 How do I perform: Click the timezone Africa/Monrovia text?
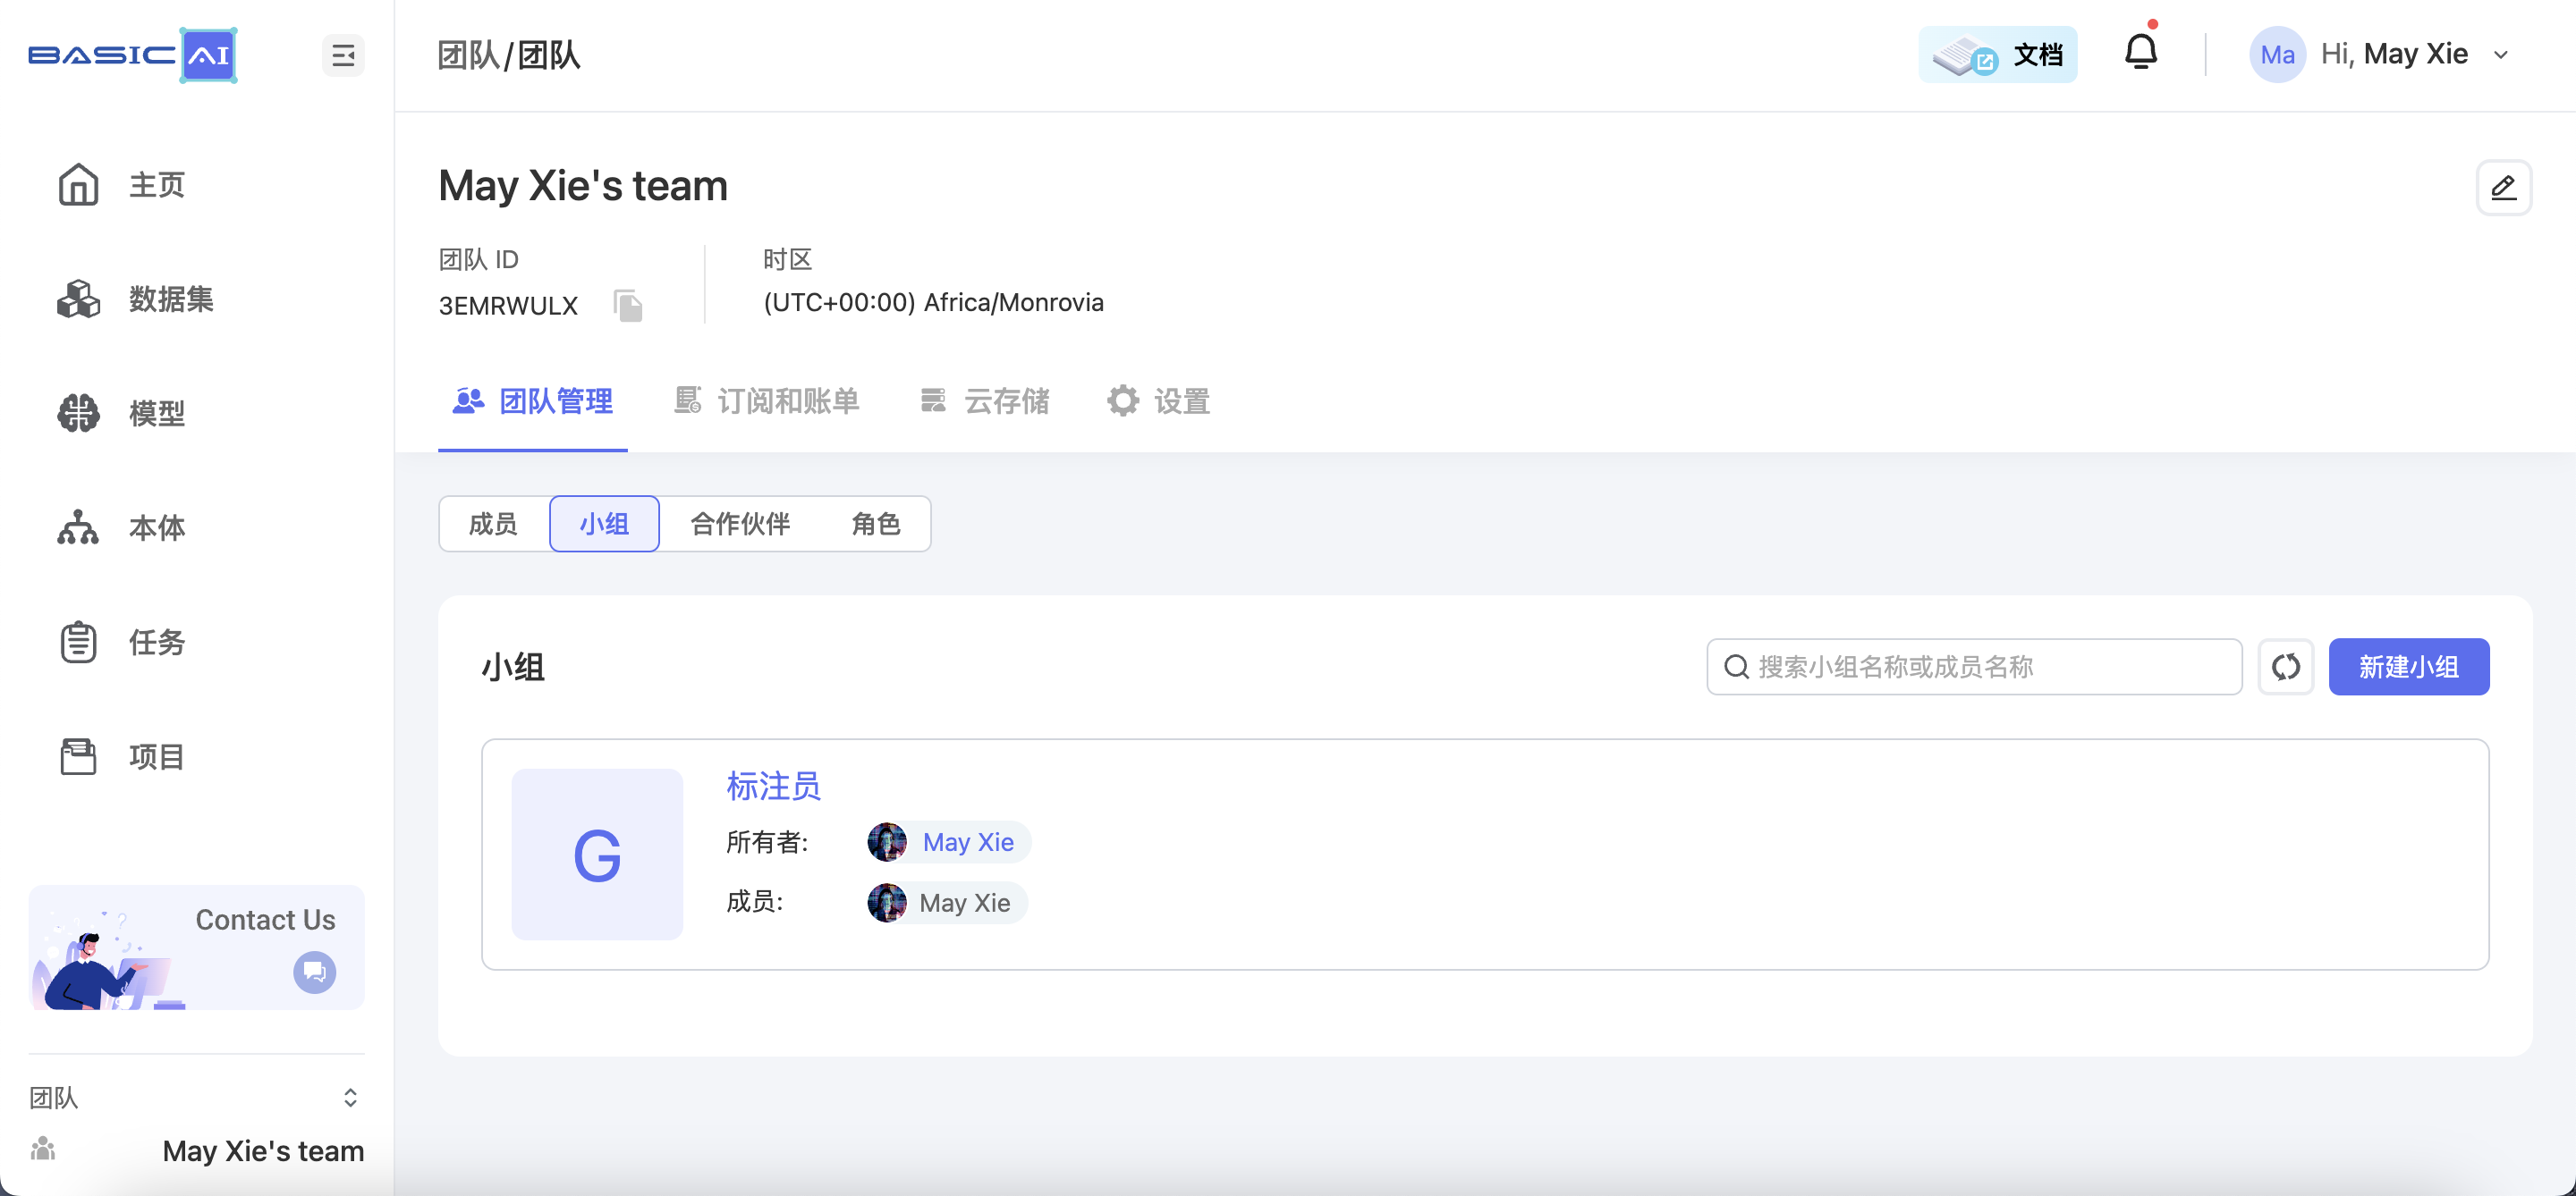coord(933,302)
